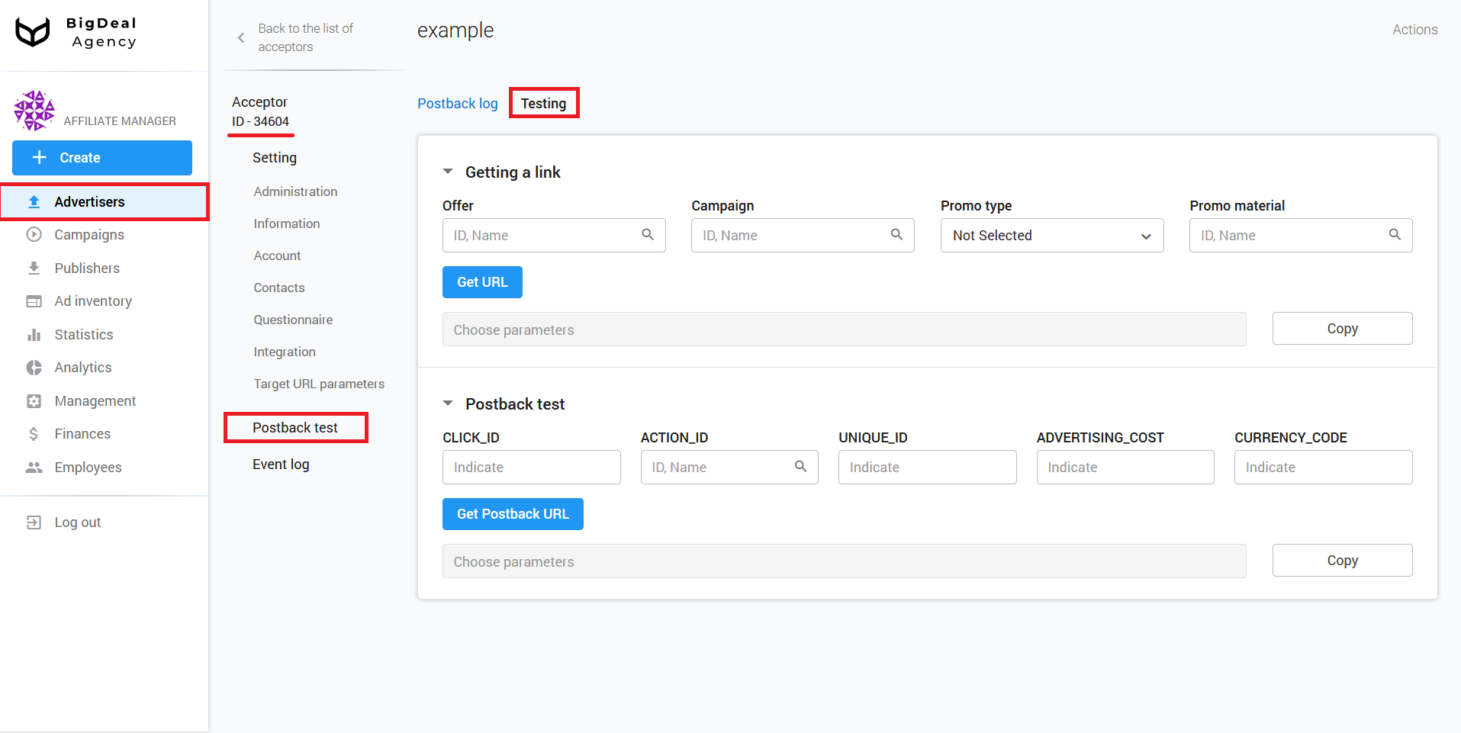Open the Promo type dropdown
The width and height of the screenshot is (1461, 733).
coord(1051,235)
